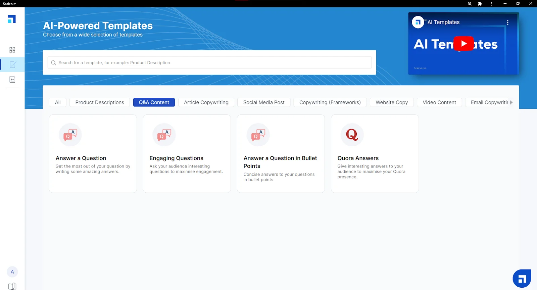Switch to Website Copy tab
537x290 pixels.
coord(392,102)
